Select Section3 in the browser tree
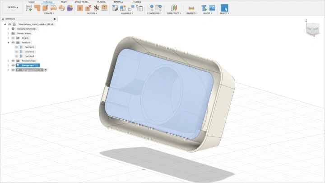The image size is (325, 183). click(x=30, y=56)
